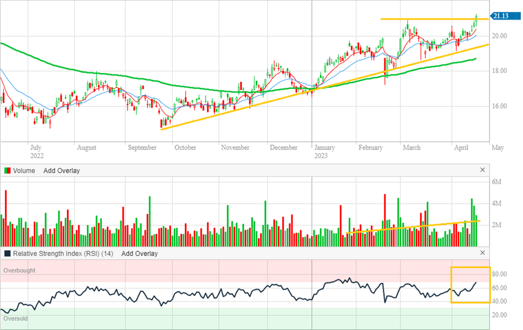Close the Relative Strength Index panel
This screenshot has height=330, width=523.
point(482,253)
